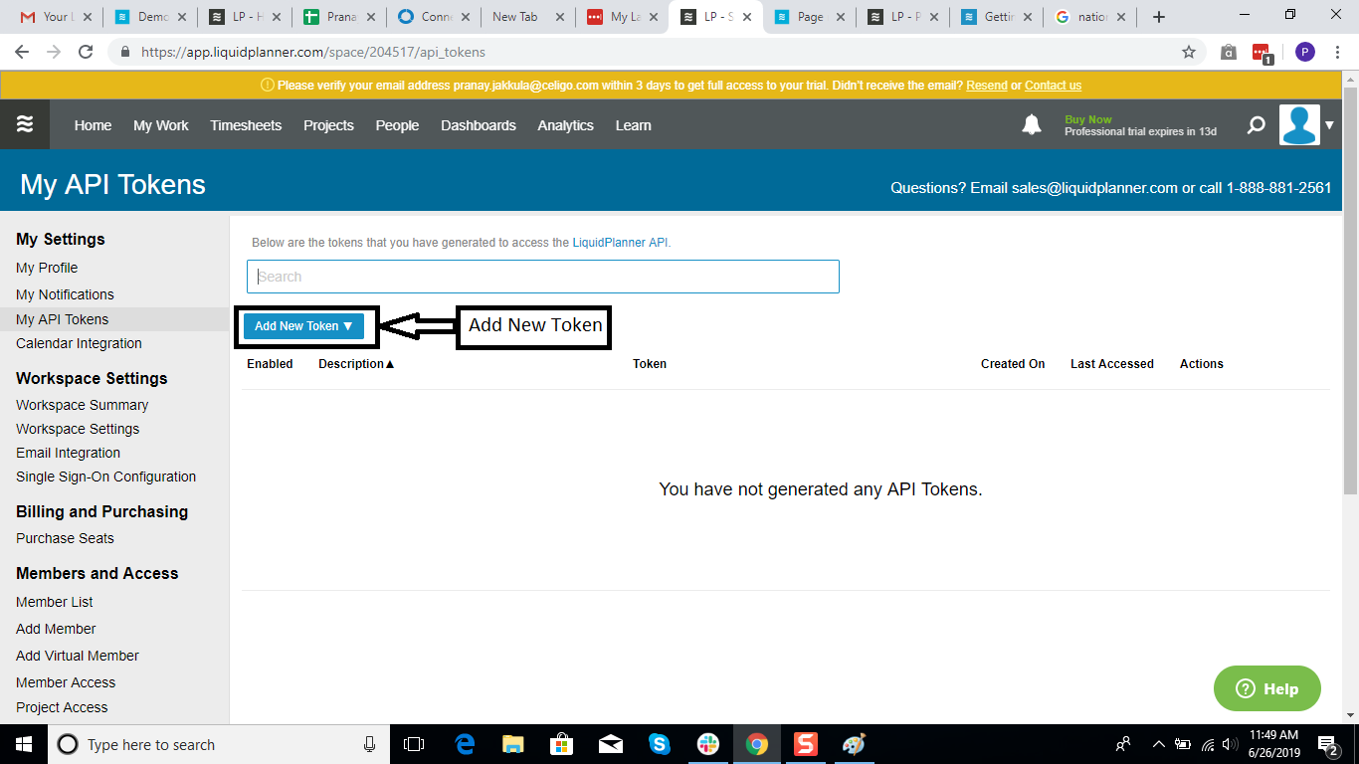Click the page vertical scrollbar
Image resolution: width=1359 pixels, height=764 pixels.
[x=1350, y=290]
